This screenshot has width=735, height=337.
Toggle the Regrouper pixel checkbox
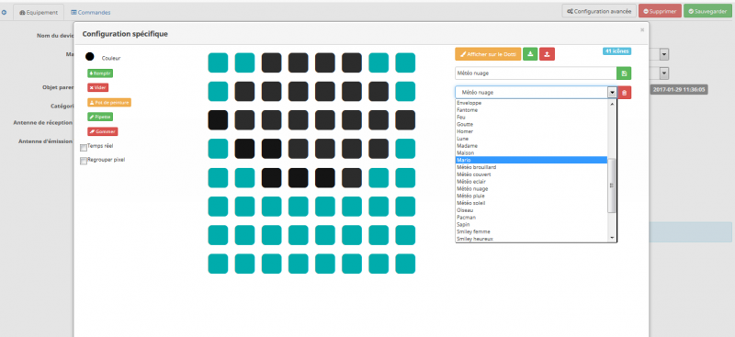[84, 162]
